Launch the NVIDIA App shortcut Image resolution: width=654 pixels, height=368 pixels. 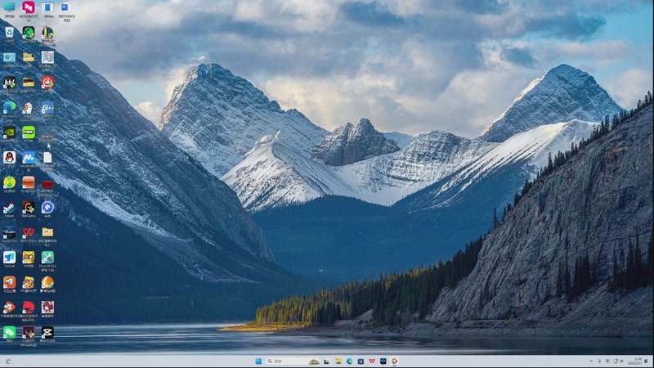[9, 132]
